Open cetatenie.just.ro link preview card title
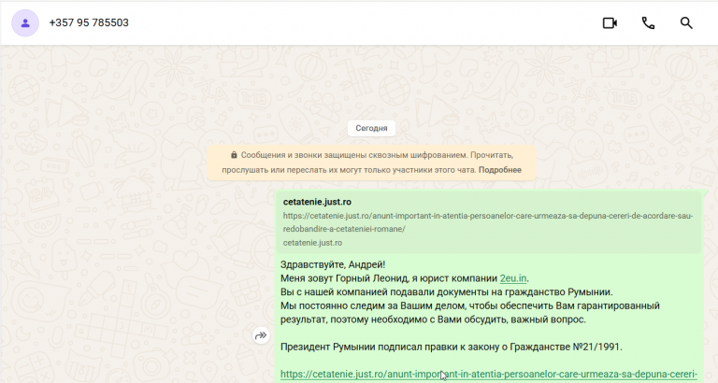Image resolution: width=718 pixels, height=383 pixels. click(317, 202)
